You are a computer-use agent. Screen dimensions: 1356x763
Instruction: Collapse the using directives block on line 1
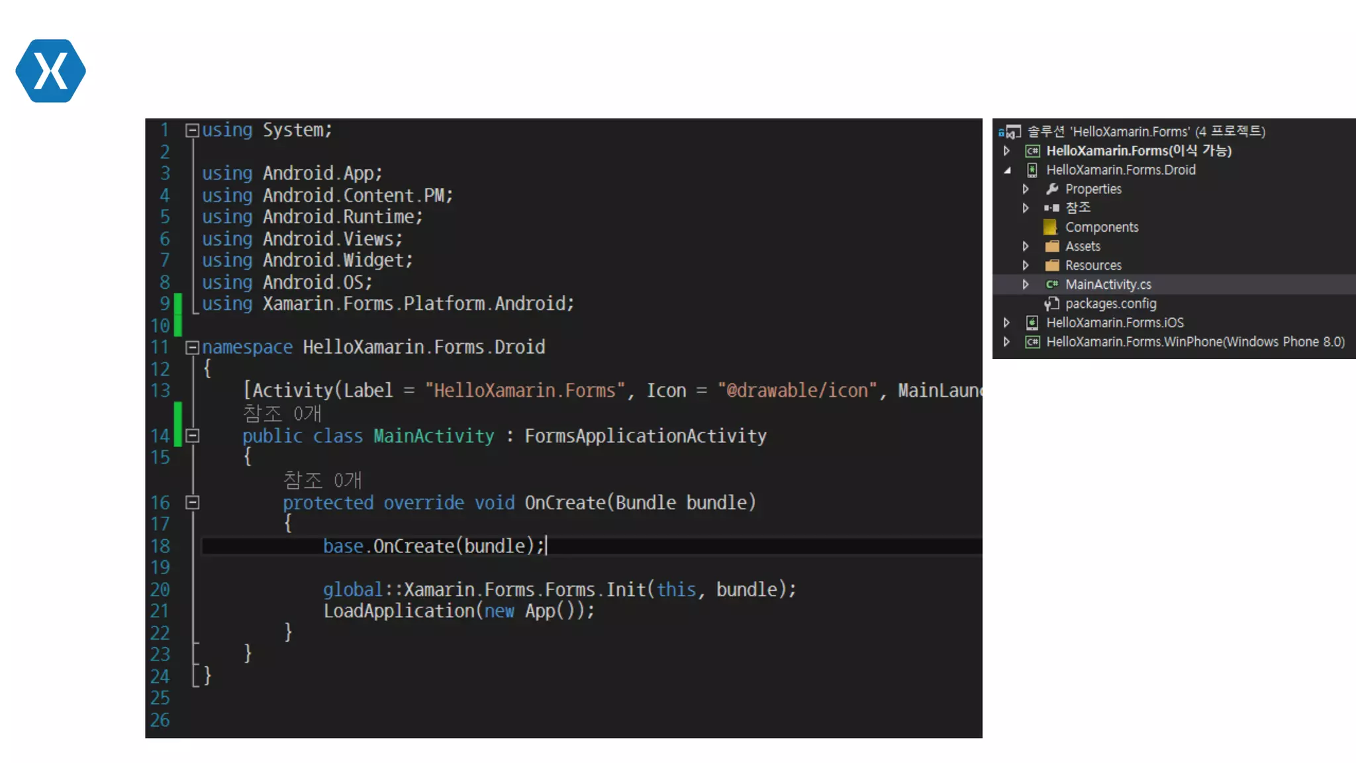pos(192,130)
